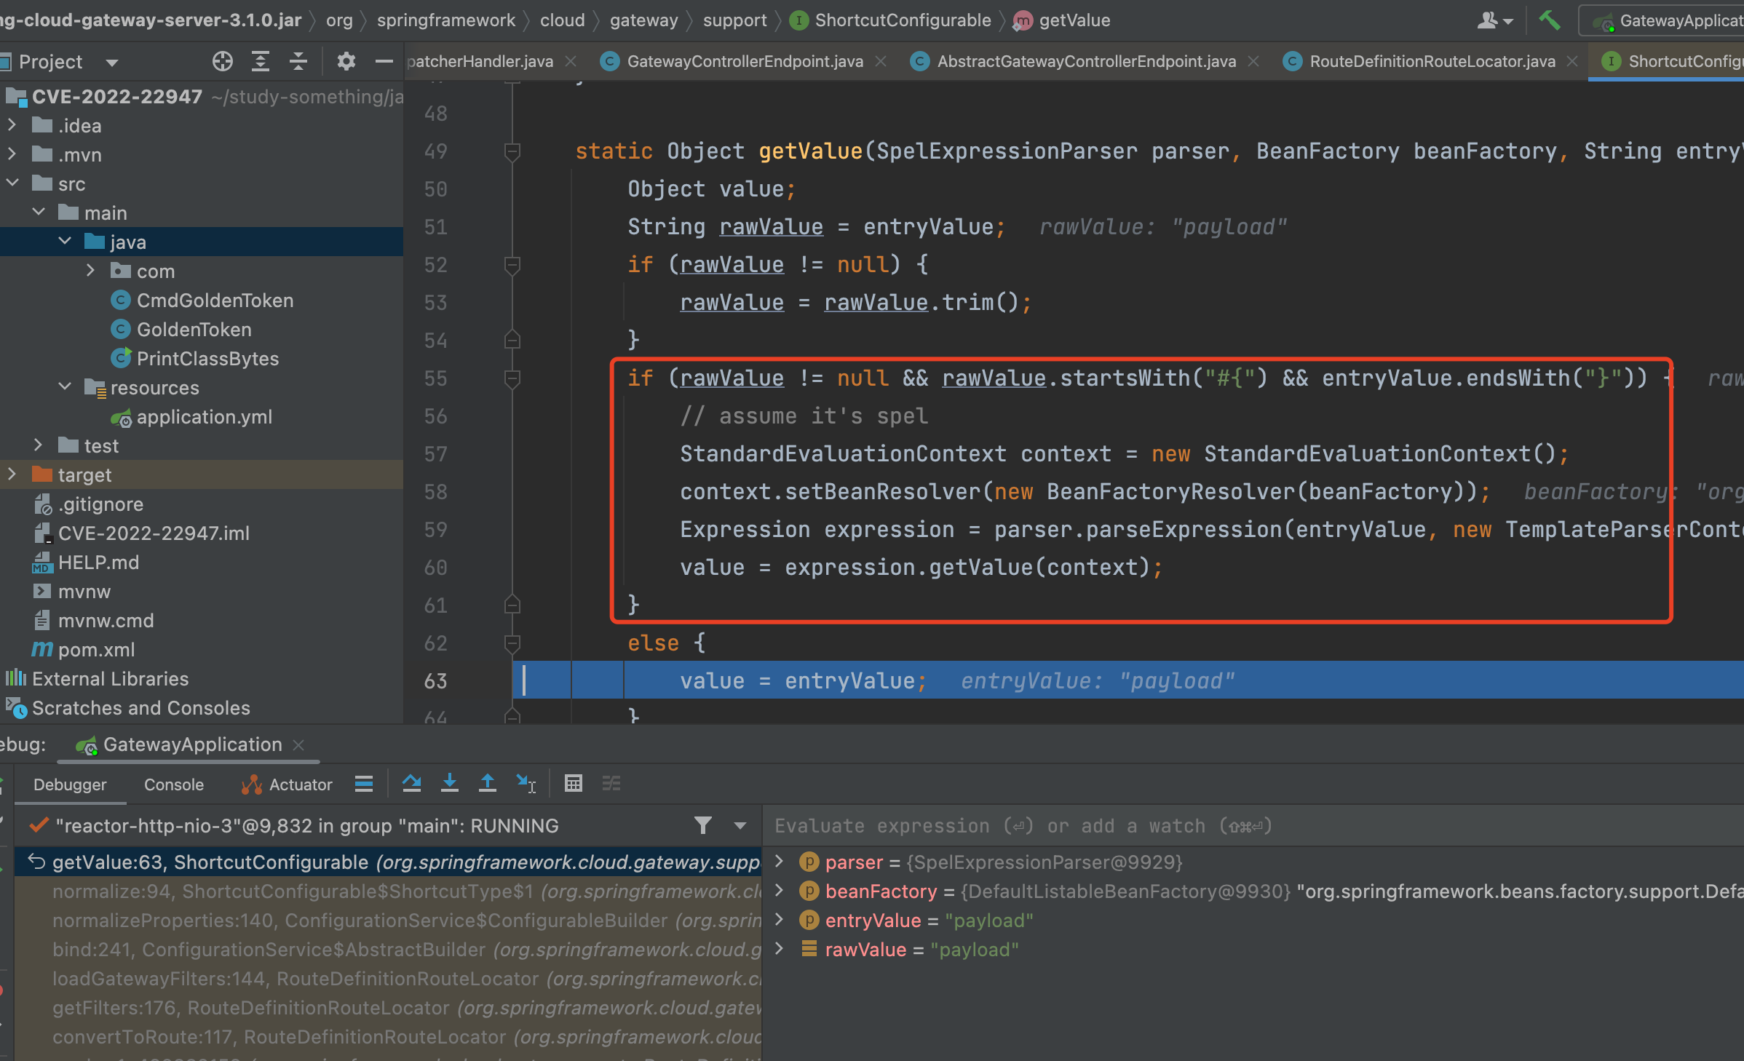Image resolution: width=1744 pixels, height=1061 pixels.
Task: Click the Run to Cursor icon
Action: pos(526,784)
